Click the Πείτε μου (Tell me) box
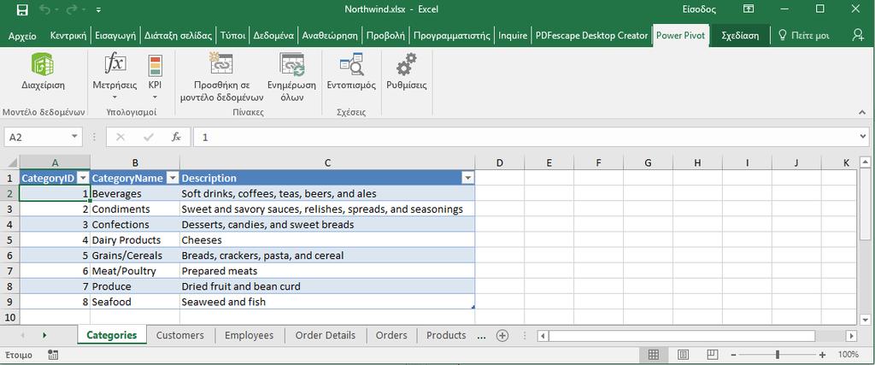Screen dimensions: 875x365 [804, 35]
